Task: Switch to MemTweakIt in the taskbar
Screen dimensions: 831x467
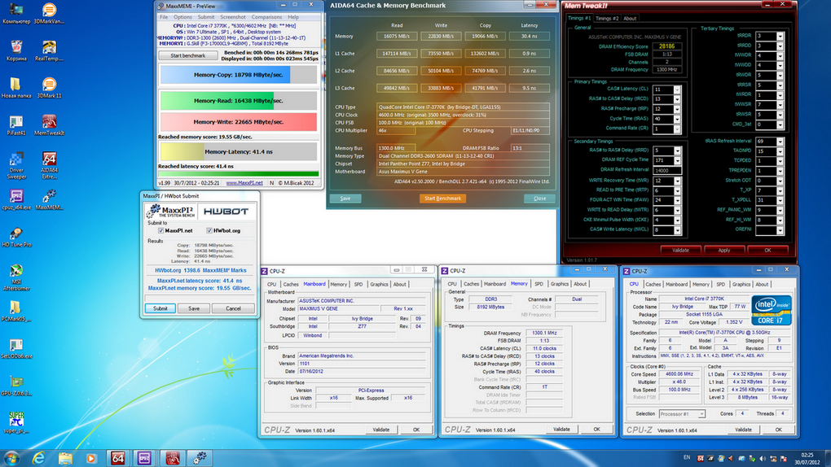Action: pos(172,458)
